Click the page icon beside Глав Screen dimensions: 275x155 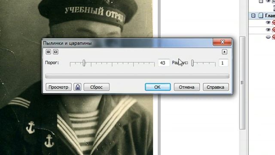261,15
